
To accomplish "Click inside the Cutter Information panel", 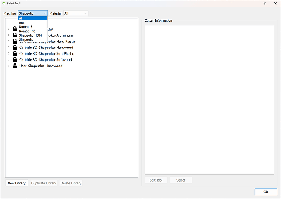I will click(209, 100).
